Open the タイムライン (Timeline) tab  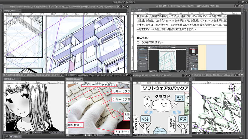(15, 137)
